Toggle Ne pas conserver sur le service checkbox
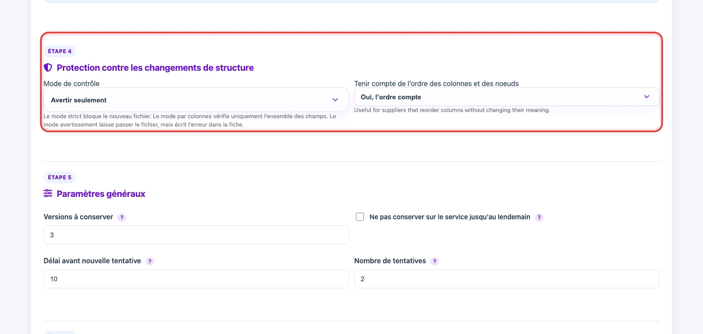This screenshot has height=334, width=703. (x=360, y=217)
